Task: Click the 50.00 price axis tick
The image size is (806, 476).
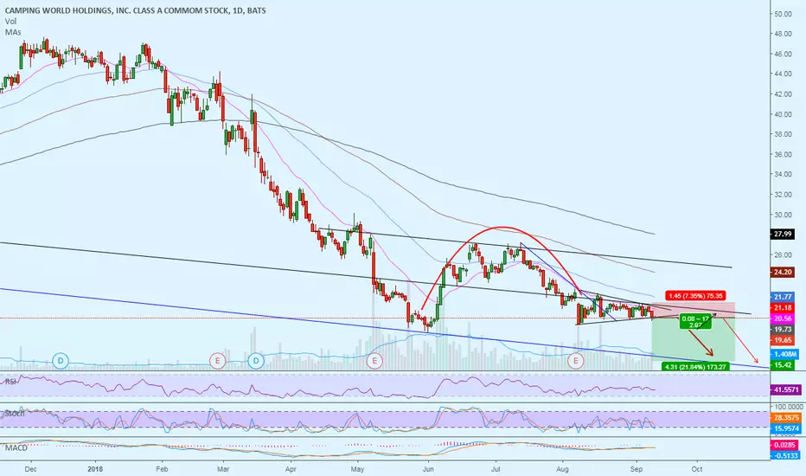Action: [783, 14]
